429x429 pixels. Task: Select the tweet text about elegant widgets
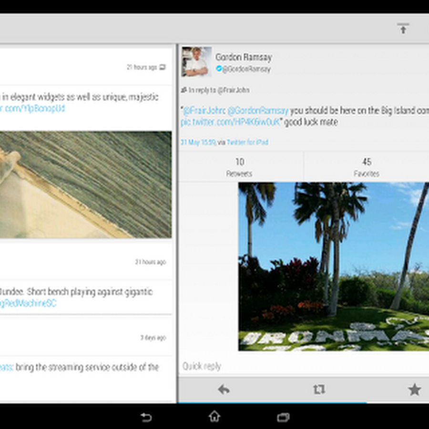point(79,97)
